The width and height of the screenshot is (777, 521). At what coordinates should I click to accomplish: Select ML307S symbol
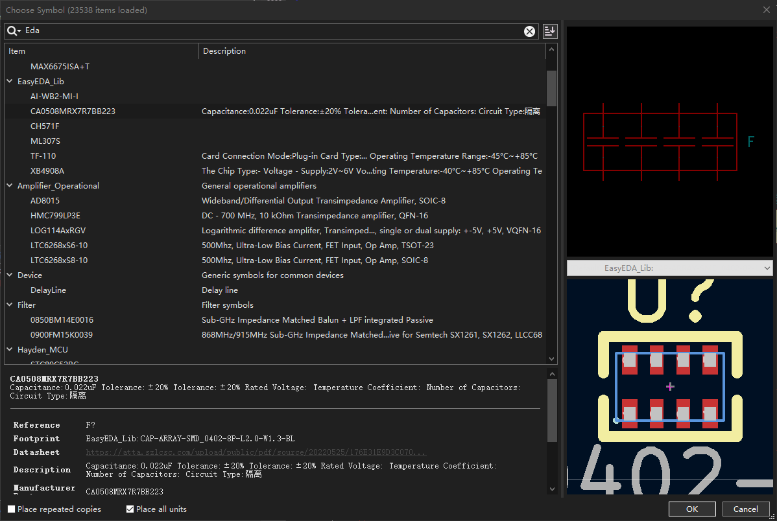tap(45, 141)
